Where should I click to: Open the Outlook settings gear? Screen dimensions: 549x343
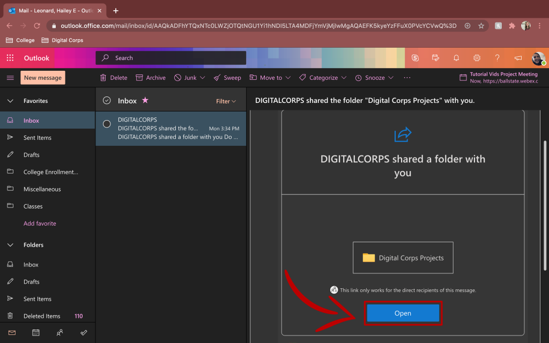coord(477,58)
